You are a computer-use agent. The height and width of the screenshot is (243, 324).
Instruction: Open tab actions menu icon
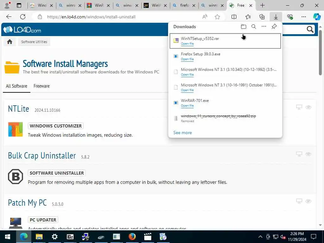point(19,5)
